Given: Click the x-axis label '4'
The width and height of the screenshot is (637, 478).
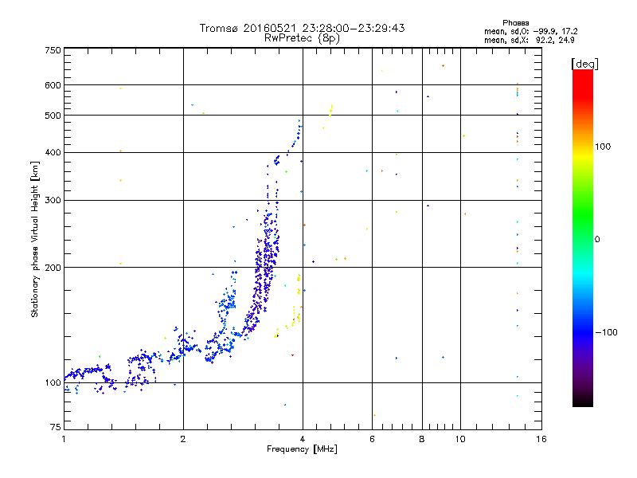Looking at the screenshot, I should point(303,439).
